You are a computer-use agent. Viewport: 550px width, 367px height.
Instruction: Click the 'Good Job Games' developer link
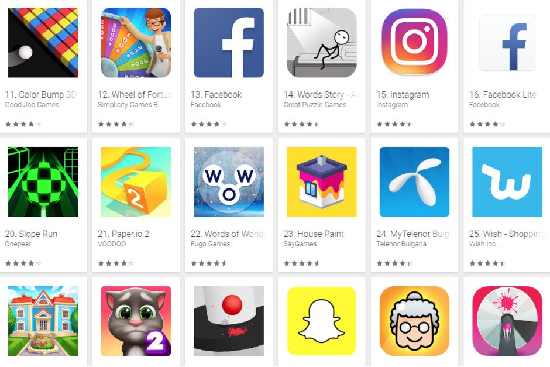pyautogui.click(x=32, y=105)
